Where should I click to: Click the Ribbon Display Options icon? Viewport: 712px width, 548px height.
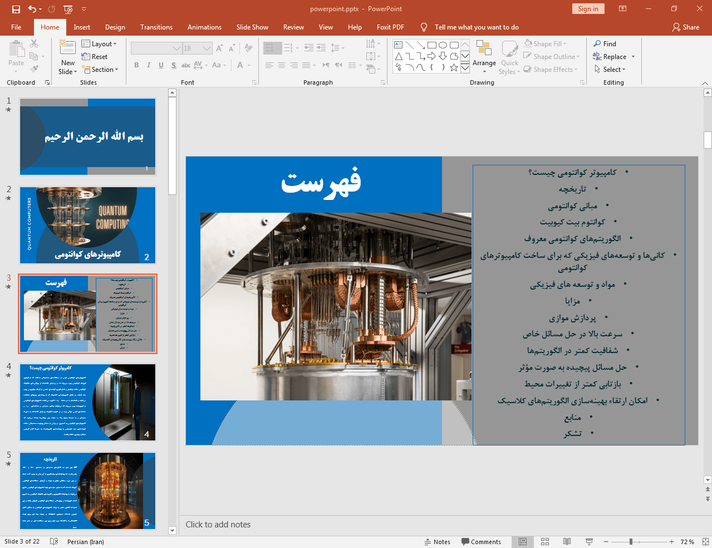tap(623, 9)
